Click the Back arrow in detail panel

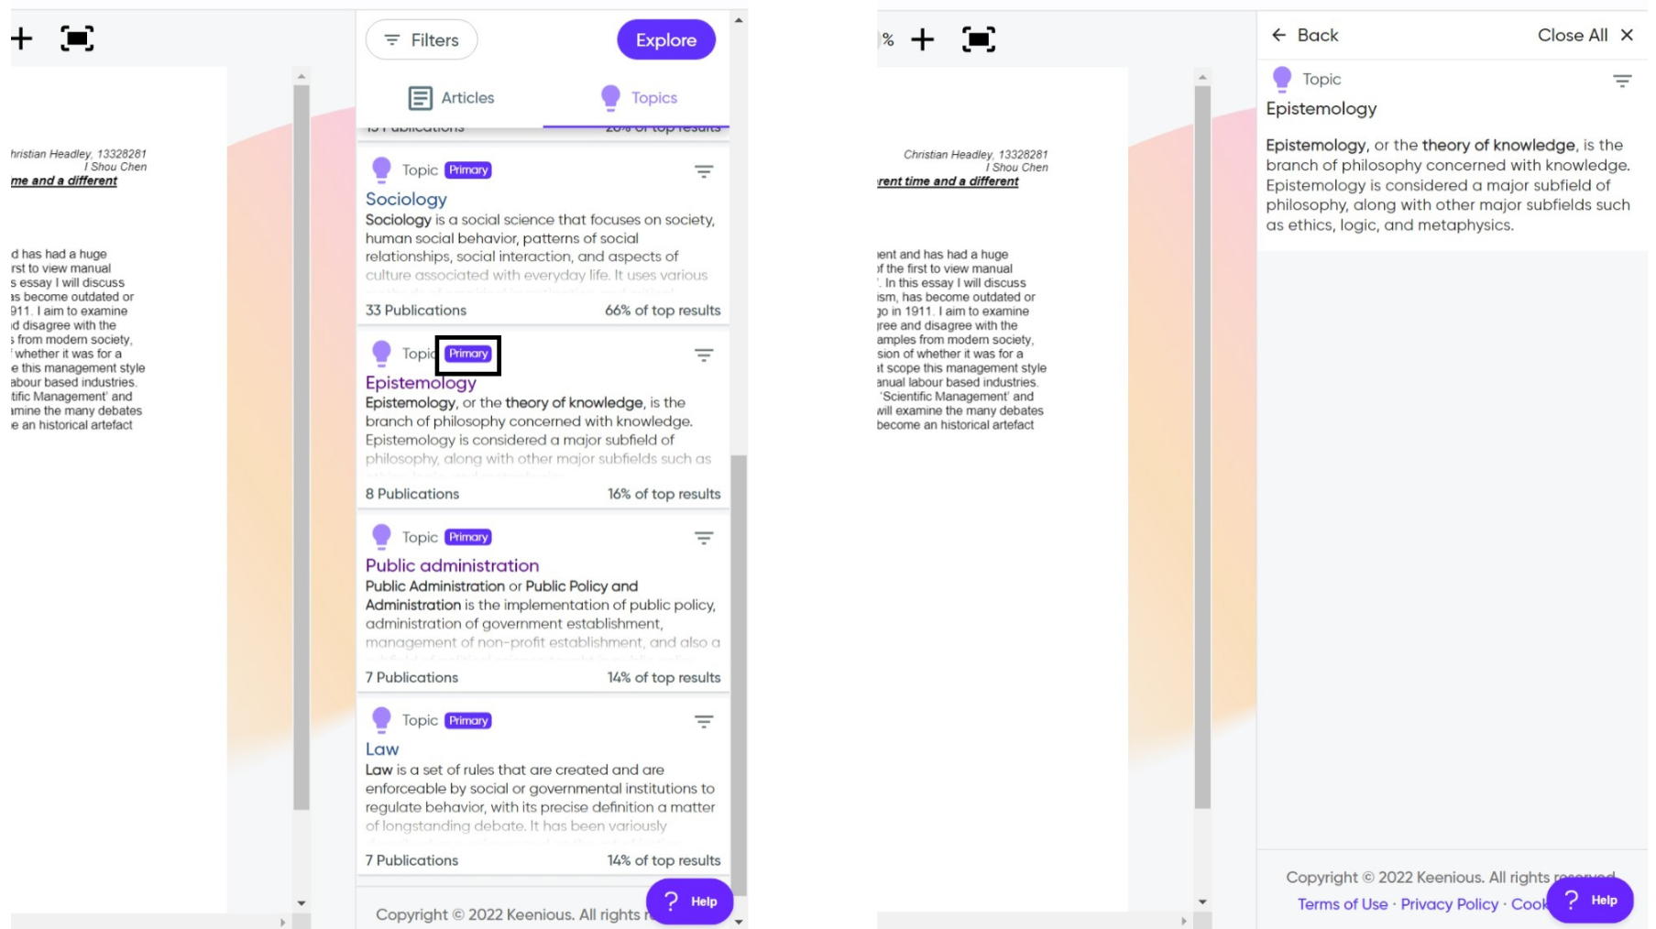tap(1279, 35)
